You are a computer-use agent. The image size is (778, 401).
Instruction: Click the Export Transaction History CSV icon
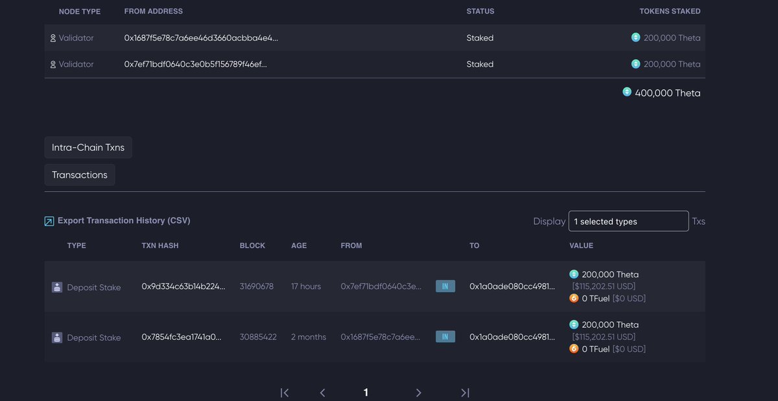[x=49, y=221]
